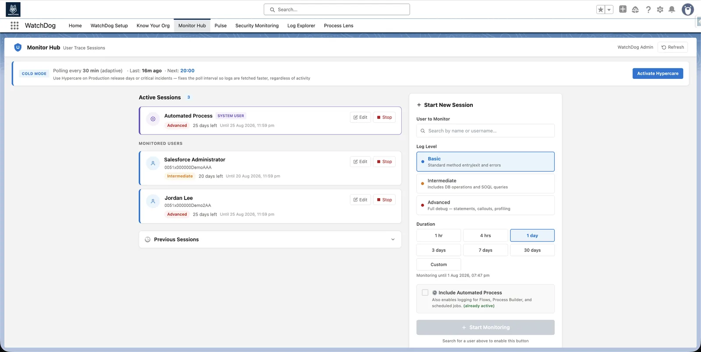Open the Log Explorer tab
The width and height of the screenshot is (701, 352).
(301, 25)
